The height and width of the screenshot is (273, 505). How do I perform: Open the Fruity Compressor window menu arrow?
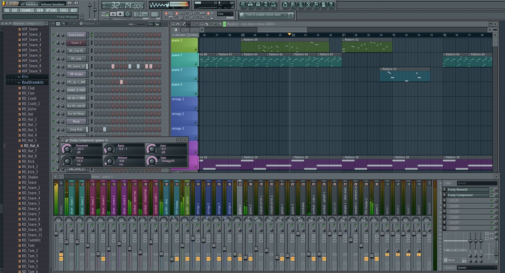pyautogui.click(x=63, y=140)
